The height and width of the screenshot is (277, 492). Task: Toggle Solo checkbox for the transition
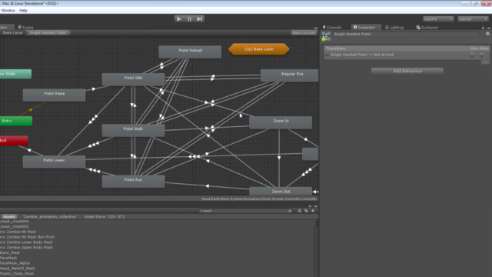tap(472, 55)
